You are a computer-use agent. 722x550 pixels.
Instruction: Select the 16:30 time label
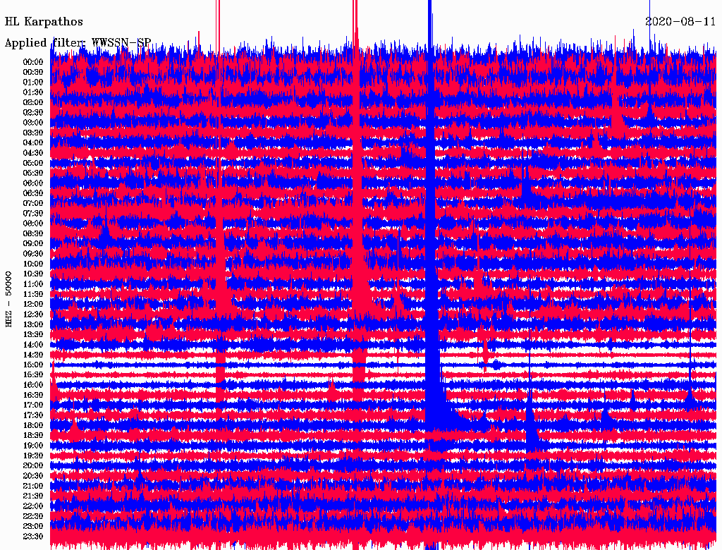click(33, 396)
